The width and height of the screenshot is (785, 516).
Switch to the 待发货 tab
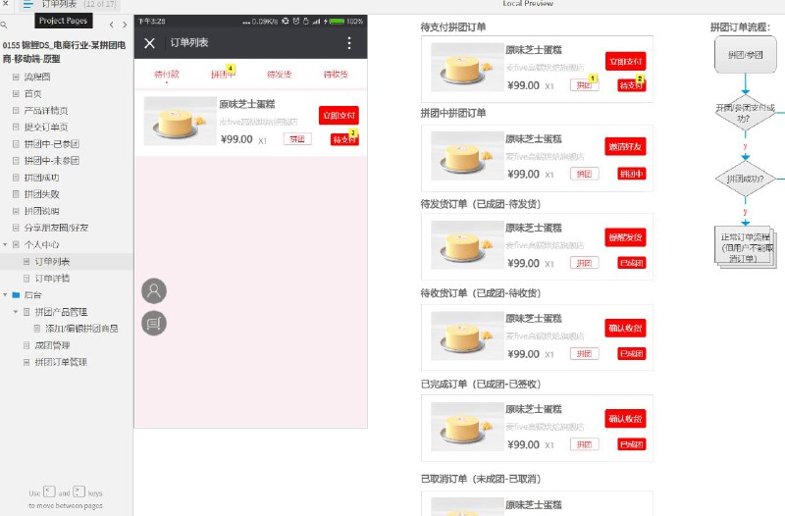tap(280, 75)
